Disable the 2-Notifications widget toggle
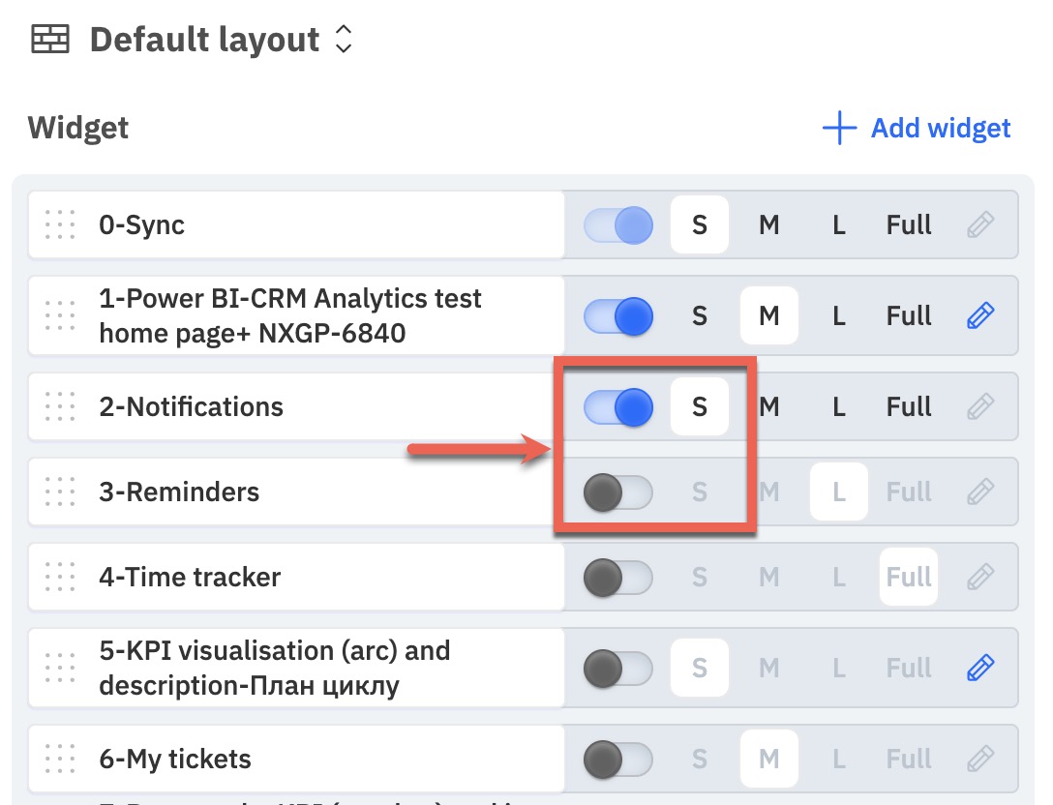1053x805 pixels. [617, 407]
